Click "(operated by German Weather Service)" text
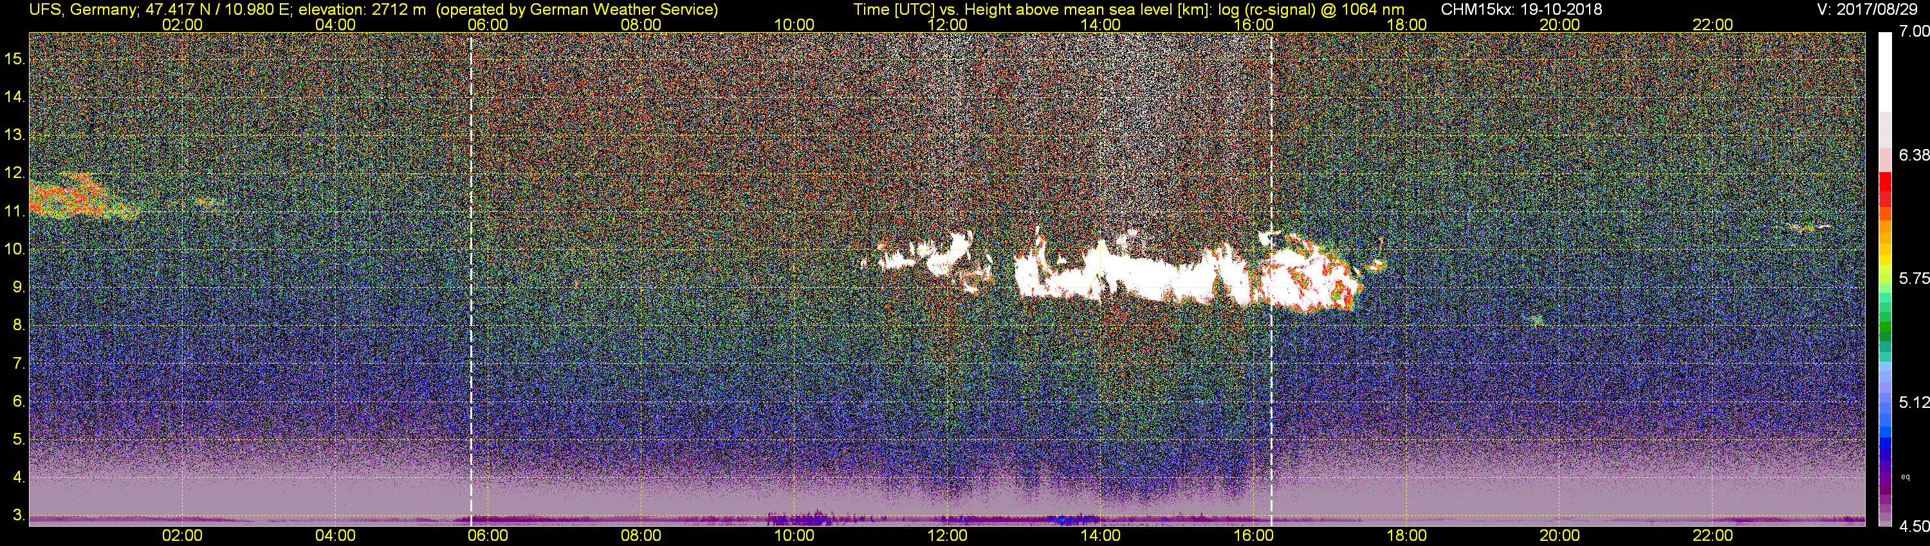This screenshot has width=1930, height=546. tap(576, 10)
